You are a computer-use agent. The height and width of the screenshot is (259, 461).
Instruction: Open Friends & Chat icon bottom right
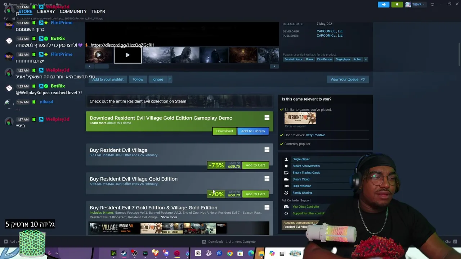tap(455, 242)
